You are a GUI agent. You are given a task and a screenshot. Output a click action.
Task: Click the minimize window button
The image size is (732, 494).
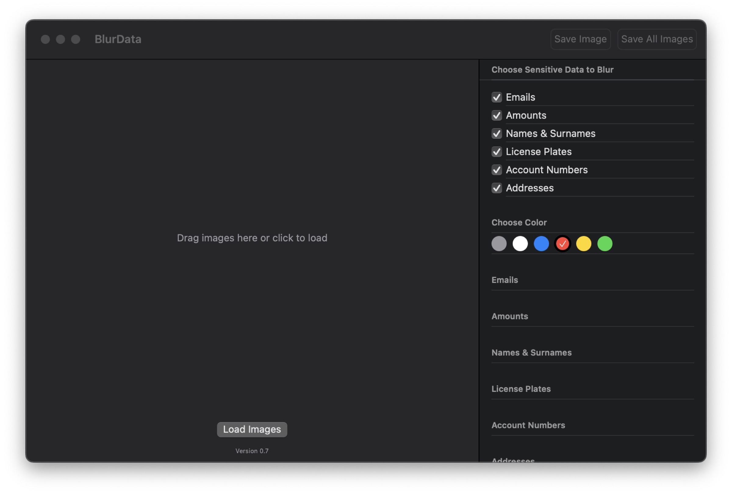point(60,39)
